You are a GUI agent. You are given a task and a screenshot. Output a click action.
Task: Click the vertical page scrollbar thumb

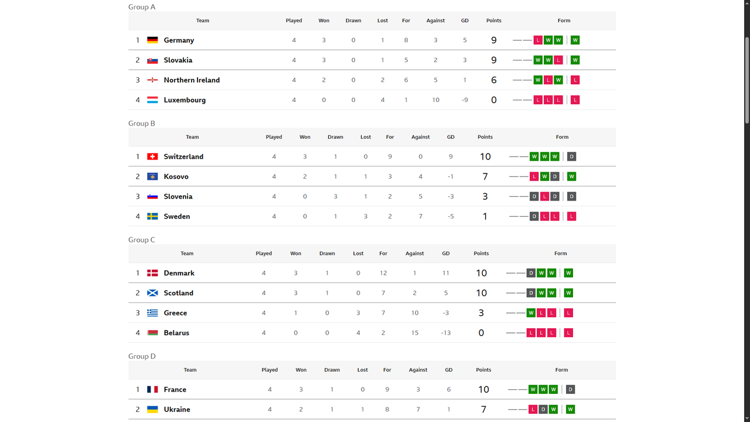click(x=746, y=80)
